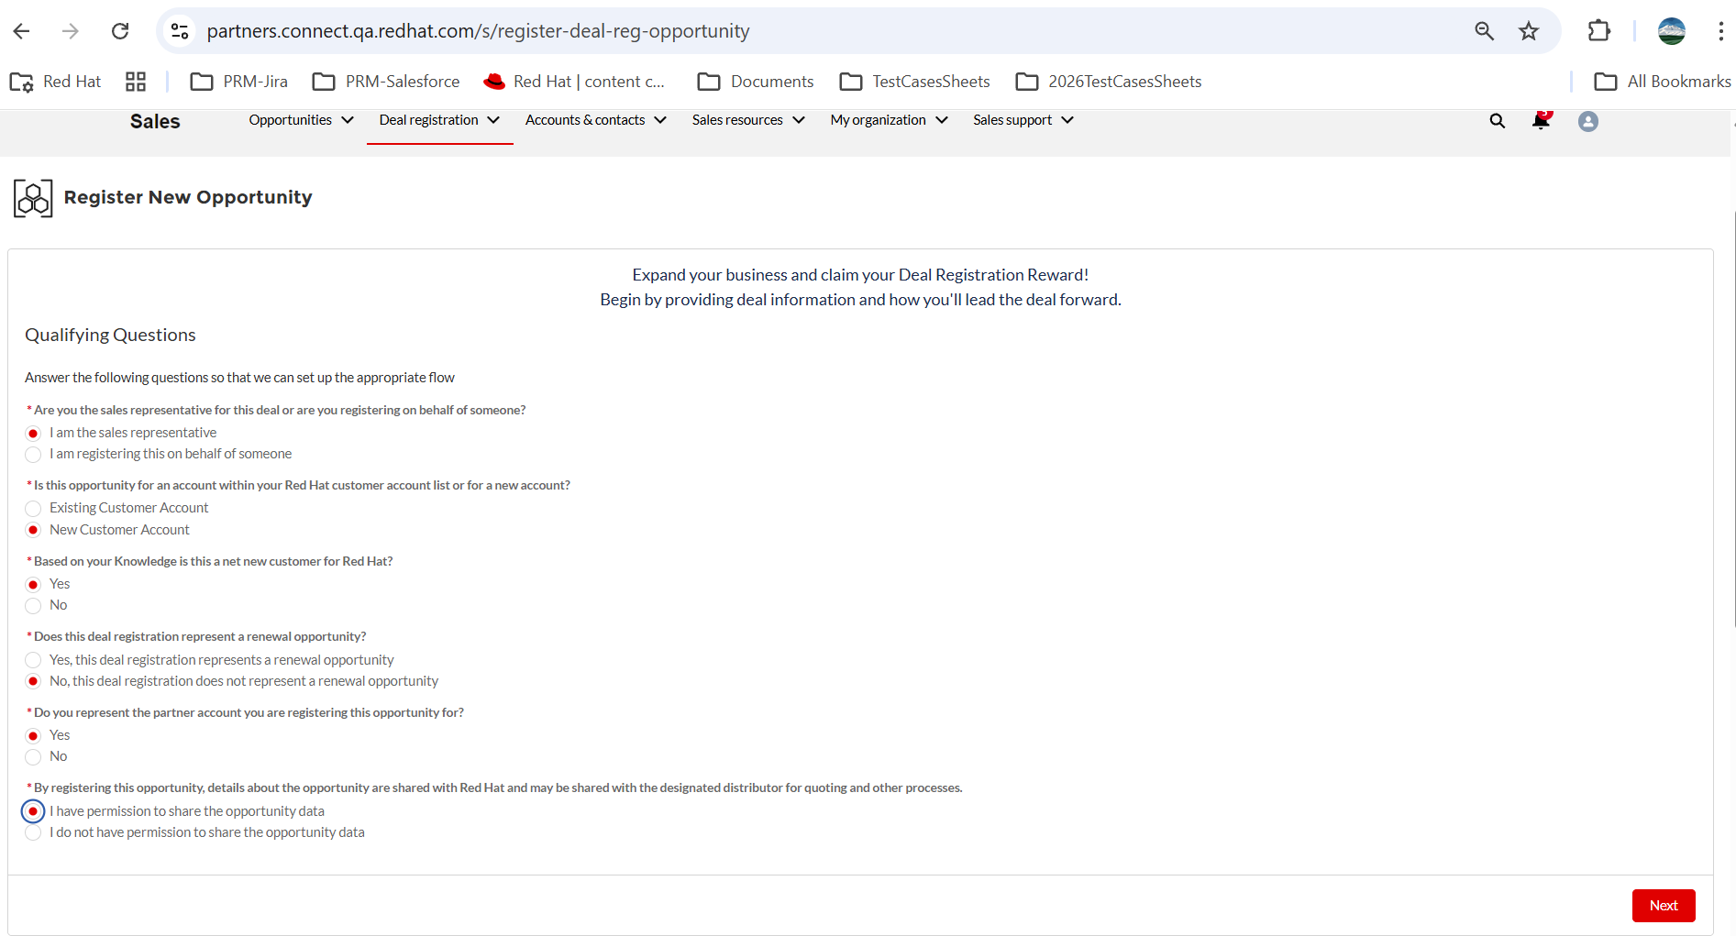The image size is (1736, 936).
Task: Open the All Bookmarks folder
Action: click(1663, 82)
